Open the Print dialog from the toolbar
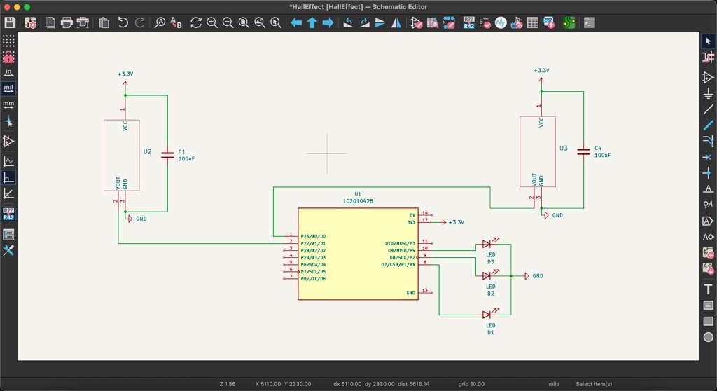 (67, 23)
